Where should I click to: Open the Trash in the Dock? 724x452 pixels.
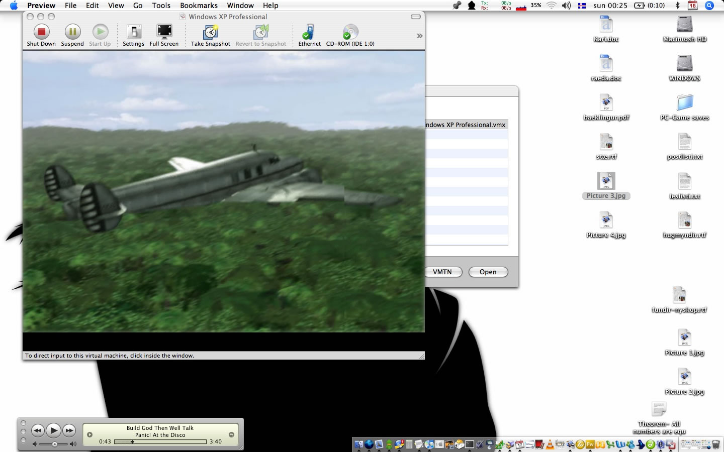click(x=716, y=444)
